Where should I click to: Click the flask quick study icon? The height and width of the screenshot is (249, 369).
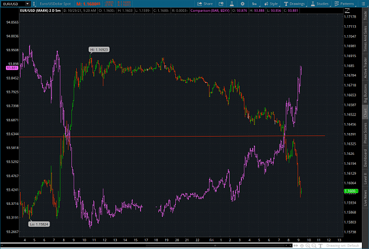pos(231,4)
